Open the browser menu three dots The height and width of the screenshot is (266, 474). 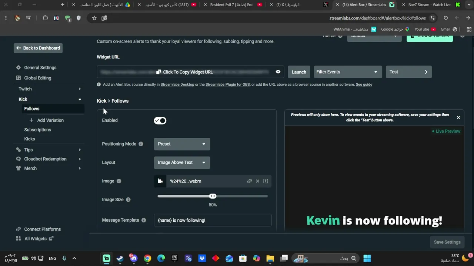click(6, 18)
